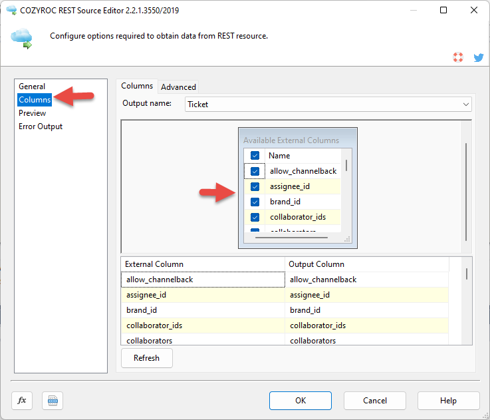The height and width of the screenshot is (420, 490).
Task: Edit collaborators Output Column cell
Action: click(x=367, y=339)
